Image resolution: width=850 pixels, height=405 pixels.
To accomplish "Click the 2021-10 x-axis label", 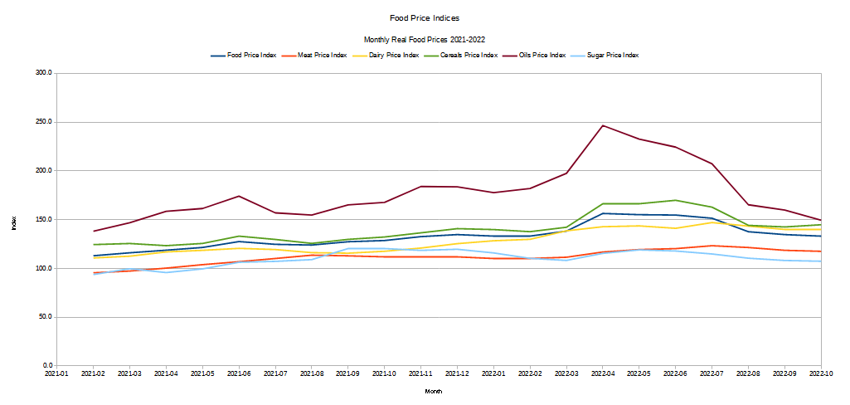I will (x=384, y=374).
